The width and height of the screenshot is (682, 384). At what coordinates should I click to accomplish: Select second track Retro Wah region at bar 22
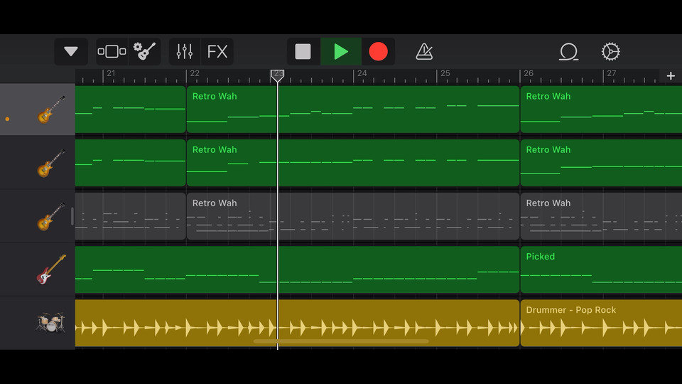(353, 163)
